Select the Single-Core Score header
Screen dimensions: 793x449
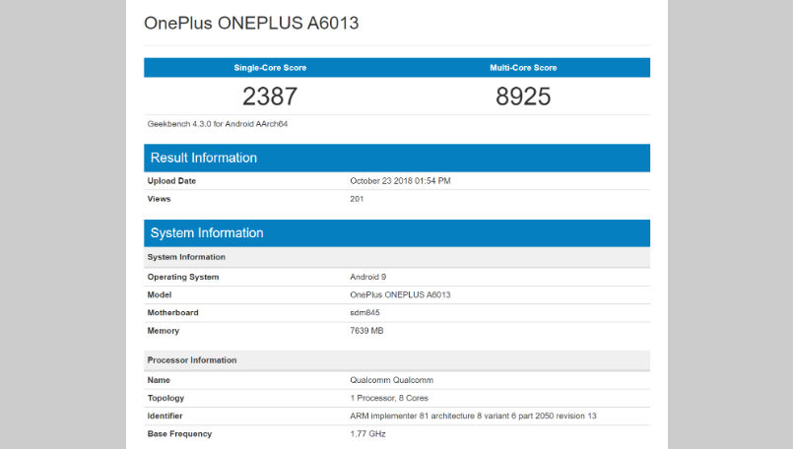(x=270, y=68)
